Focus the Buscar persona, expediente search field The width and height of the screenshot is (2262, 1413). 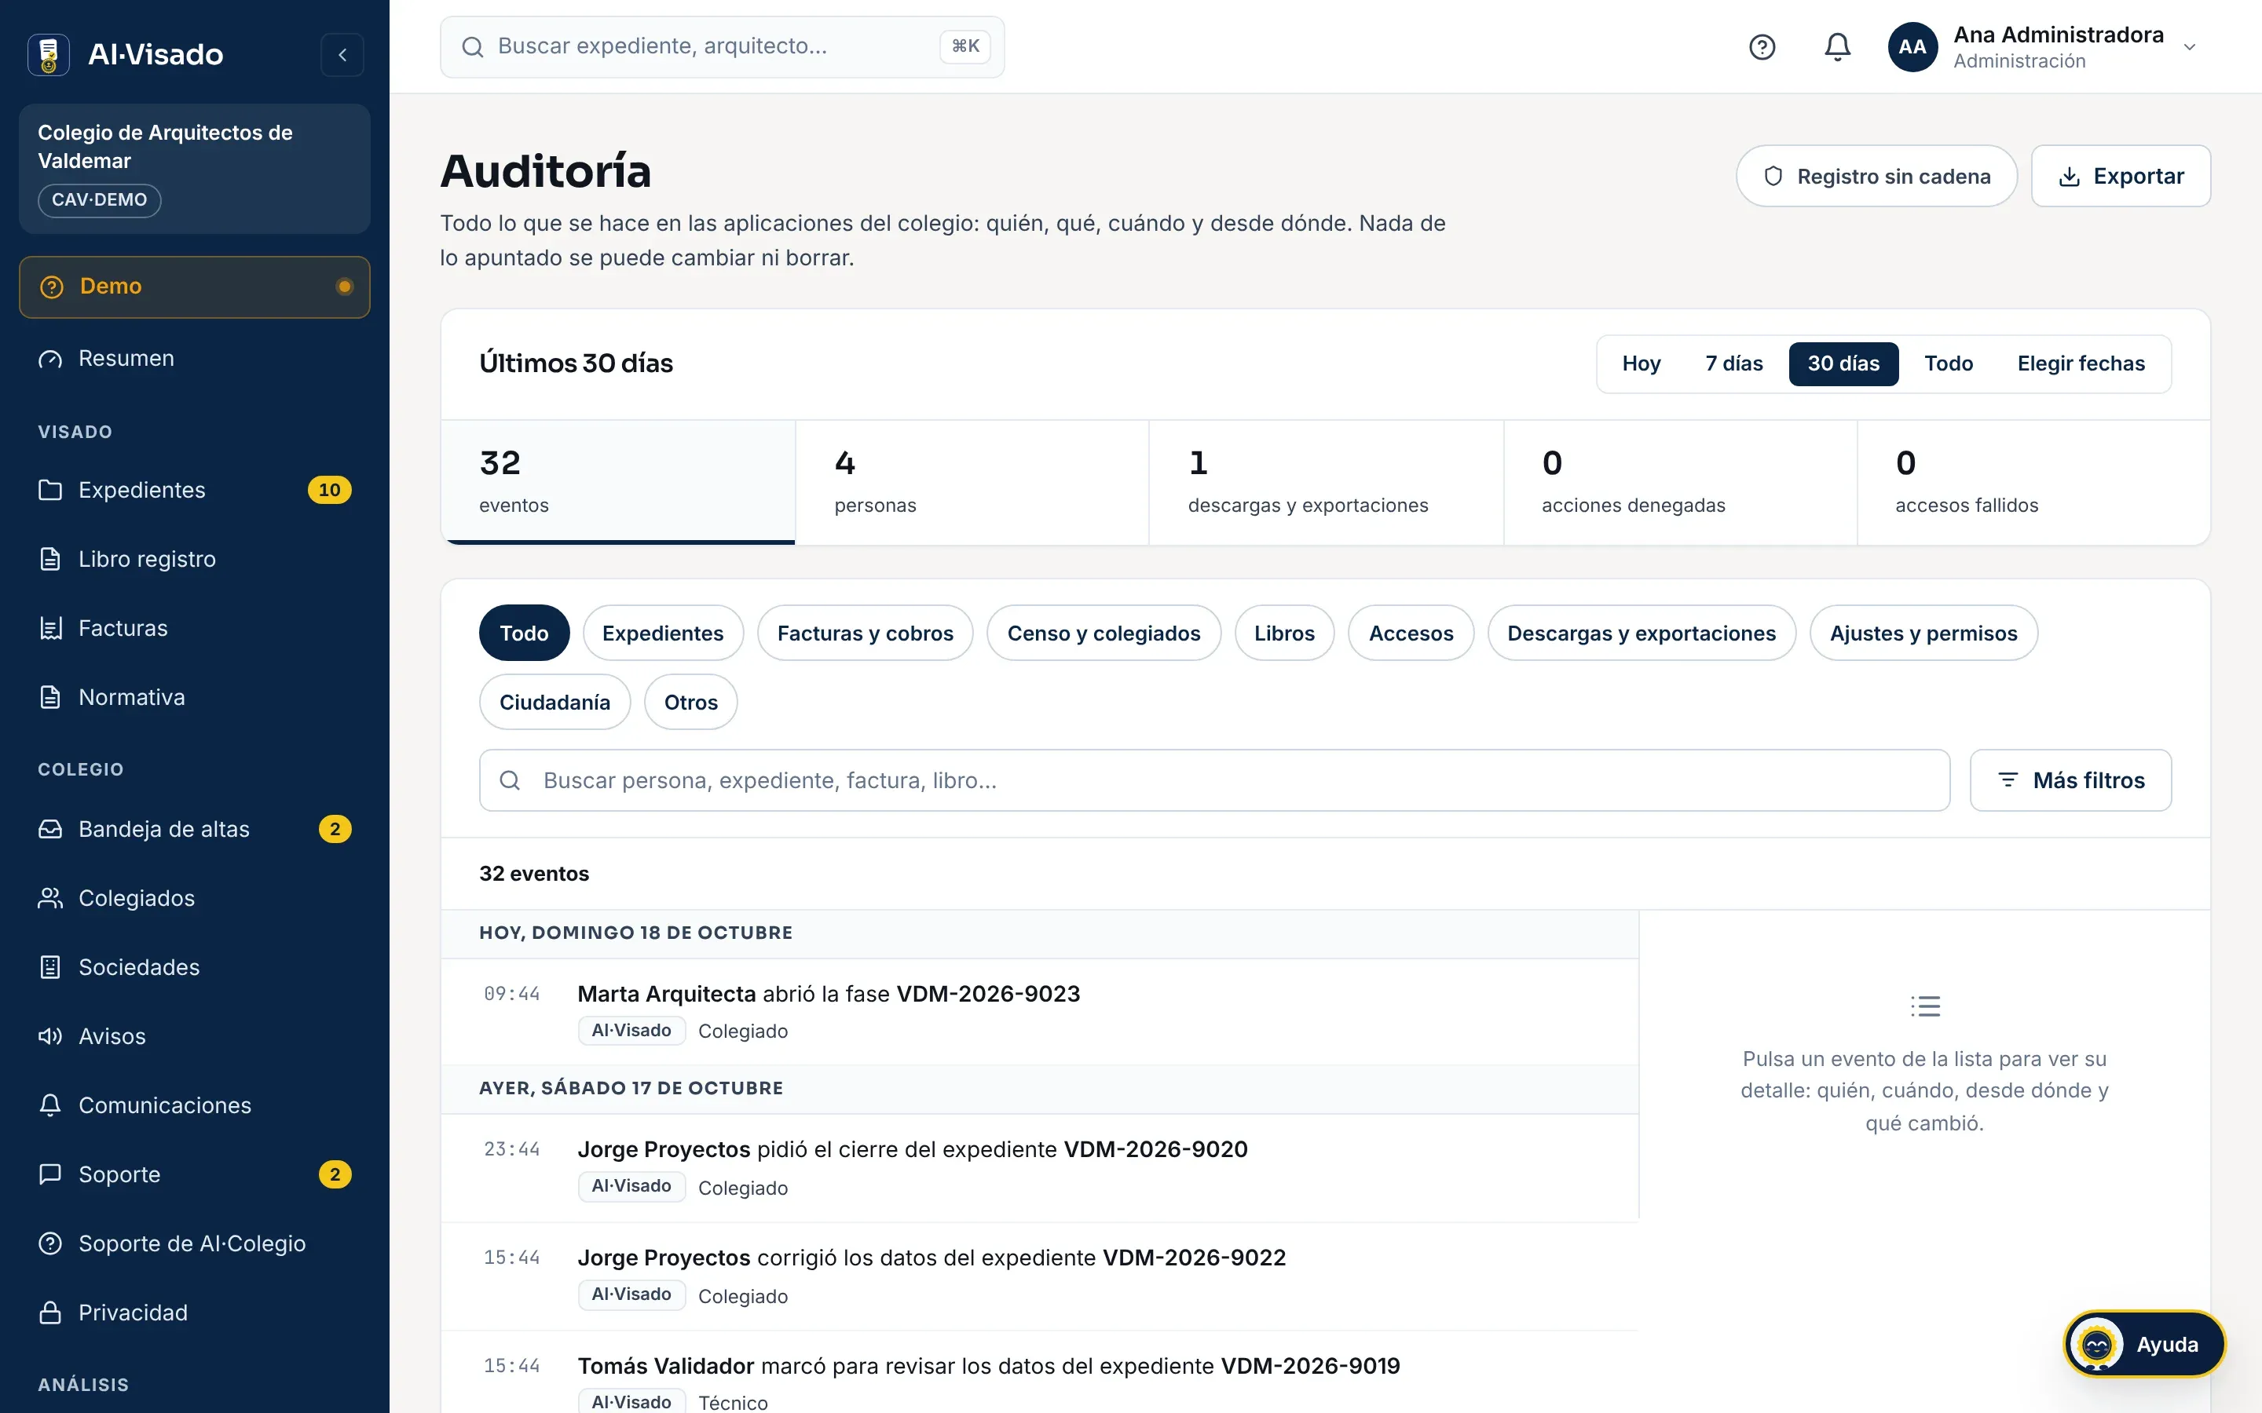point(1214,780)
